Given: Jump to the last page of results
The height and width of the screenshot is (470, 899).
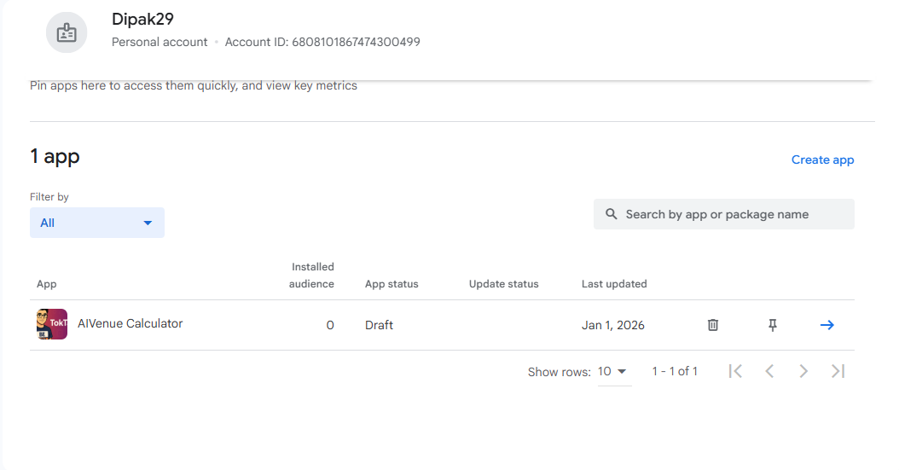Looking at the screenshot, I should (838, 371).
